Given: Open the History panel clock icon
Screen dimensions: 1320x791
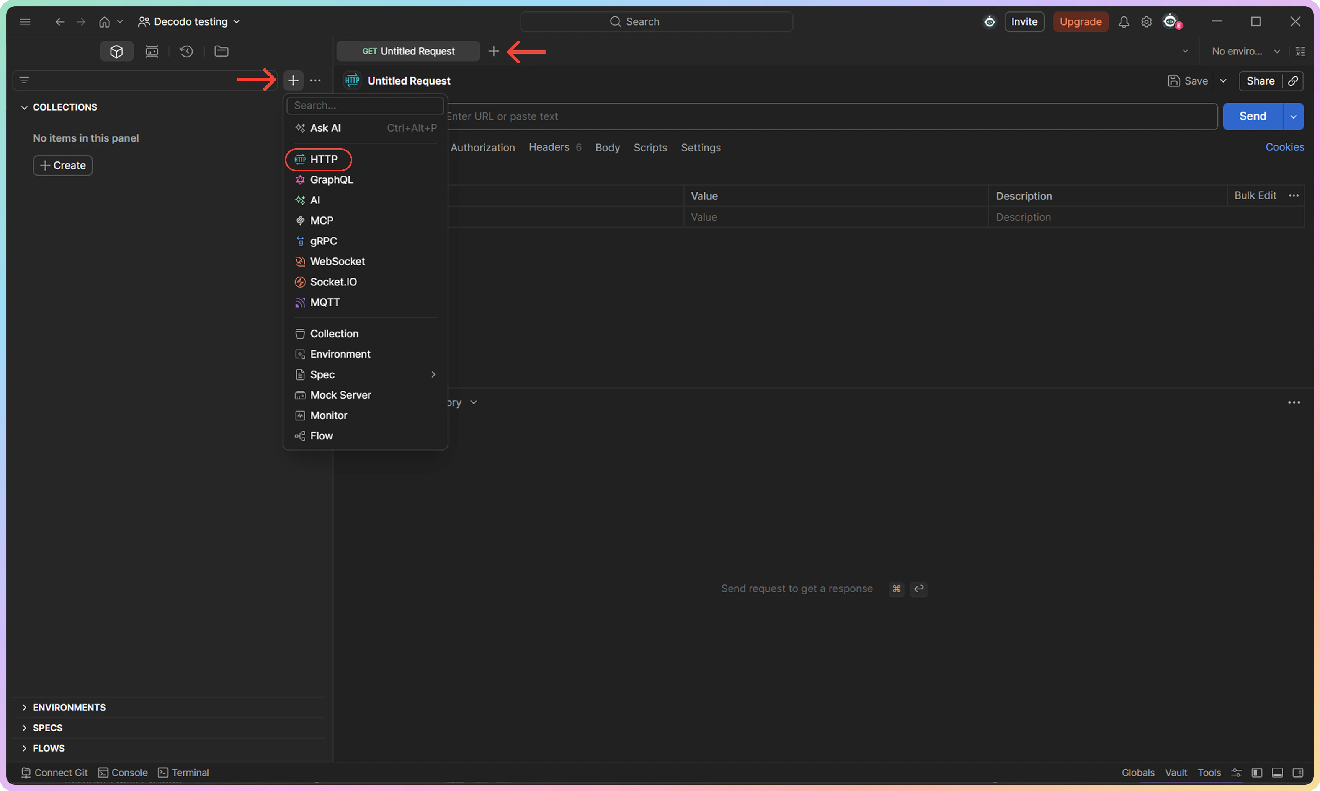Looking at the screenshot, I should 186,51.
